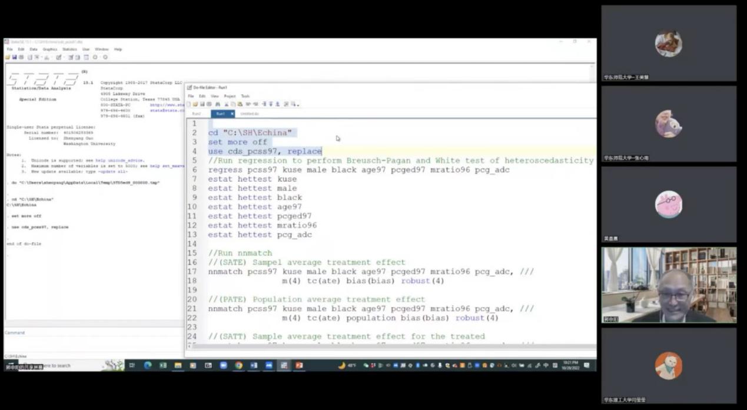Image resolution: width=747 pixels, height=410 pixels.
Task: Open Microsoft Edge from the taskbar
Action: tap(148, 365)
